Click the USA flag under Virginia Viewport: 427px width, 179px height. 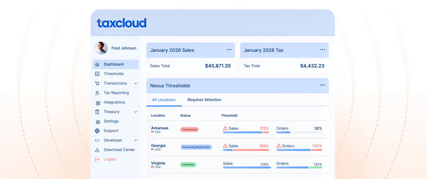(x=152, y=167)
